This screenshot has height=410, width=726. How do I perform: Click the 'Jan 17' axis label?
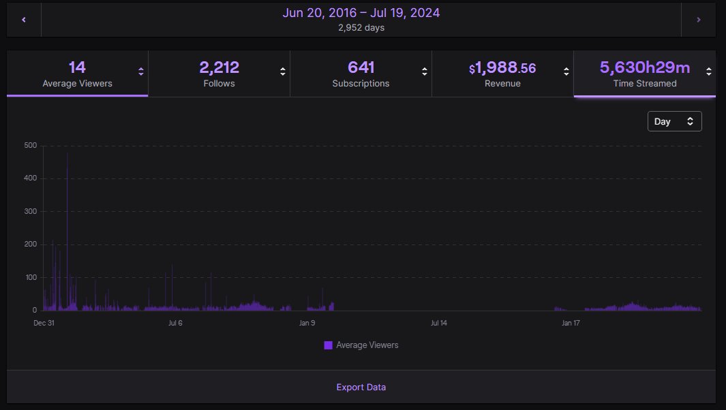point(571,323)
